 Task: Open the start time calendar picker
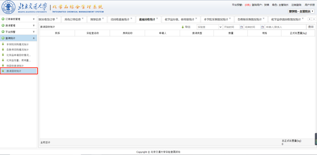pos(241,27)
